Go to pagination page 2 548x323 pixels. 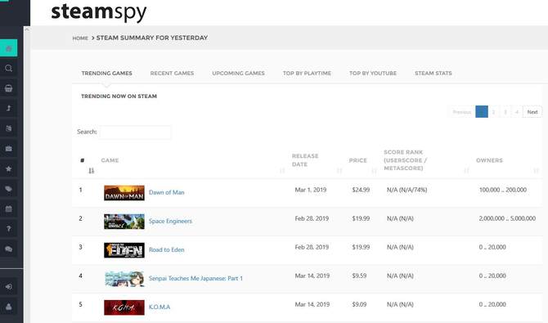pyautogui.click(x=493, y=112)
